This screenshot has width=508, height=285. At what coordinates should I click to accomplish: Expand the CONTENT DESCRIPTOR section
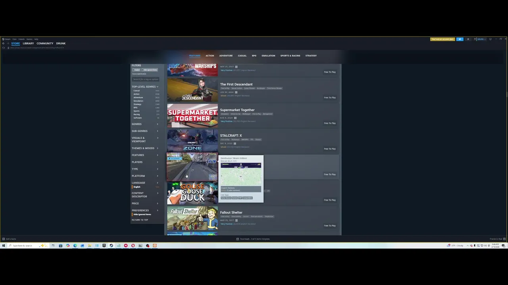pyautogui.click(x=145, y=195)
